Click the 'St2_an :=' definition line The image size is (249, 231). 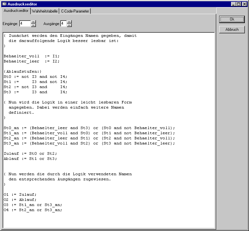[89, 138]
